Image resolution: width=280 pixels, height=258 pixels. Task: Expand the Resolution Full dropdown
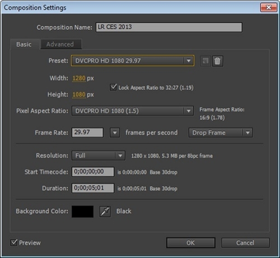click(99, 156)
